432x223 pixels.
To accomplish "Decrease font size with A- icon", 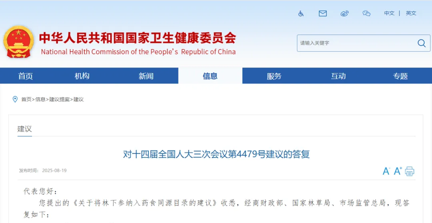I will pyautogui.click(x=386, y=171).
